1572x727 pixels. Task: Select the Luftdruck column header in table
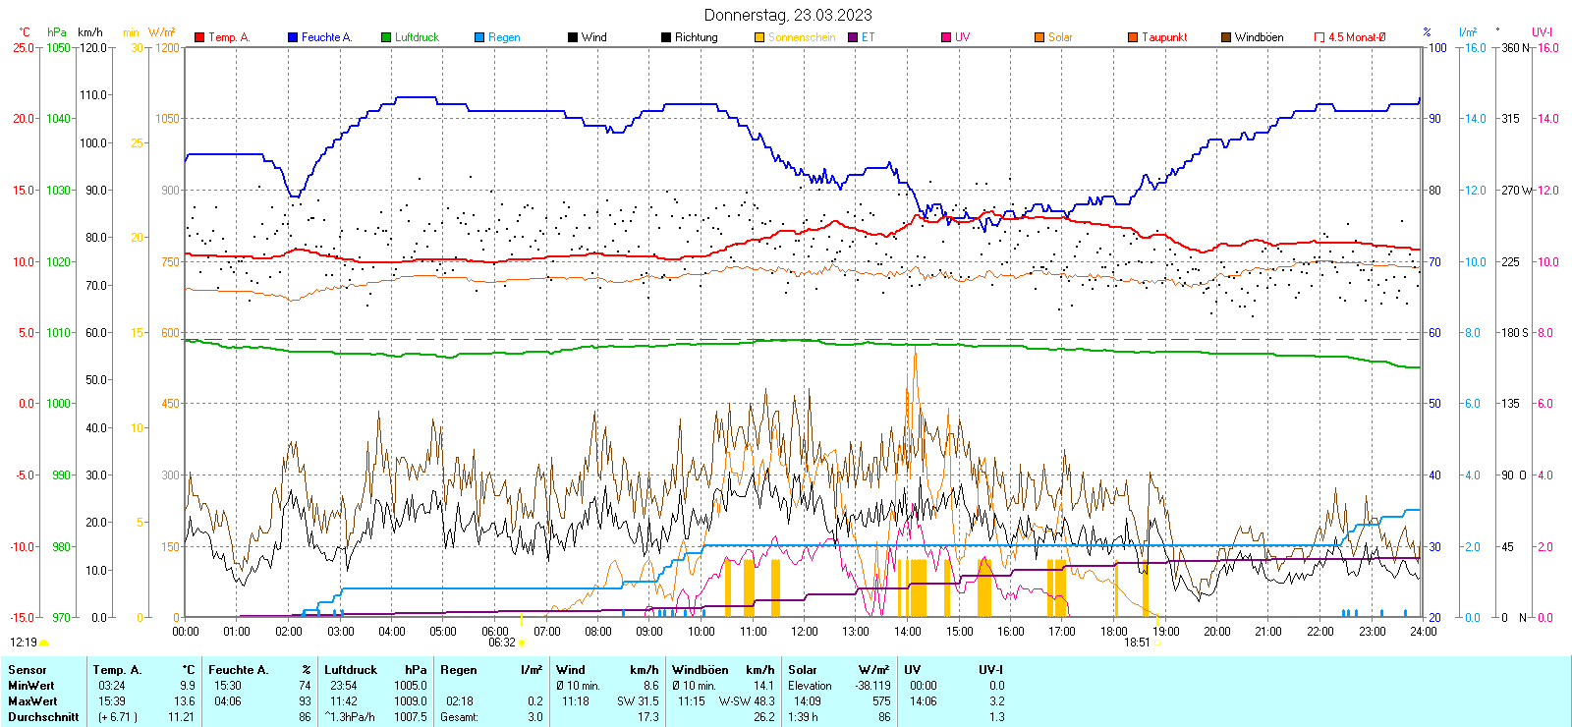351,670
